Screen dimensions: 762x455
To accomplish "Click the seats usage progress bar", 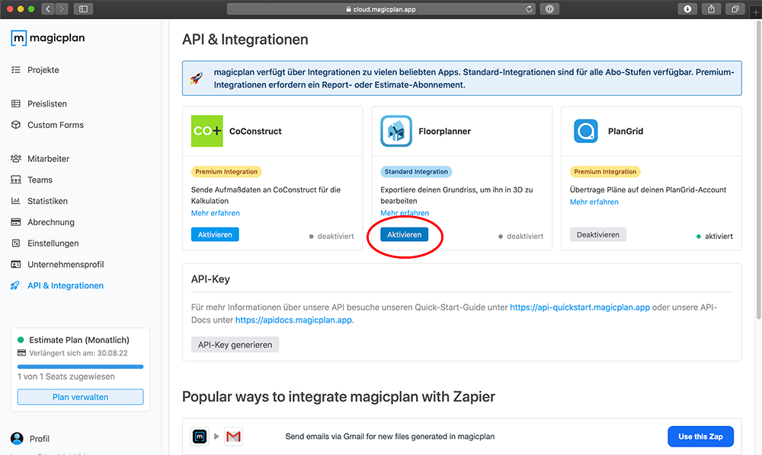I will point(80,366).
